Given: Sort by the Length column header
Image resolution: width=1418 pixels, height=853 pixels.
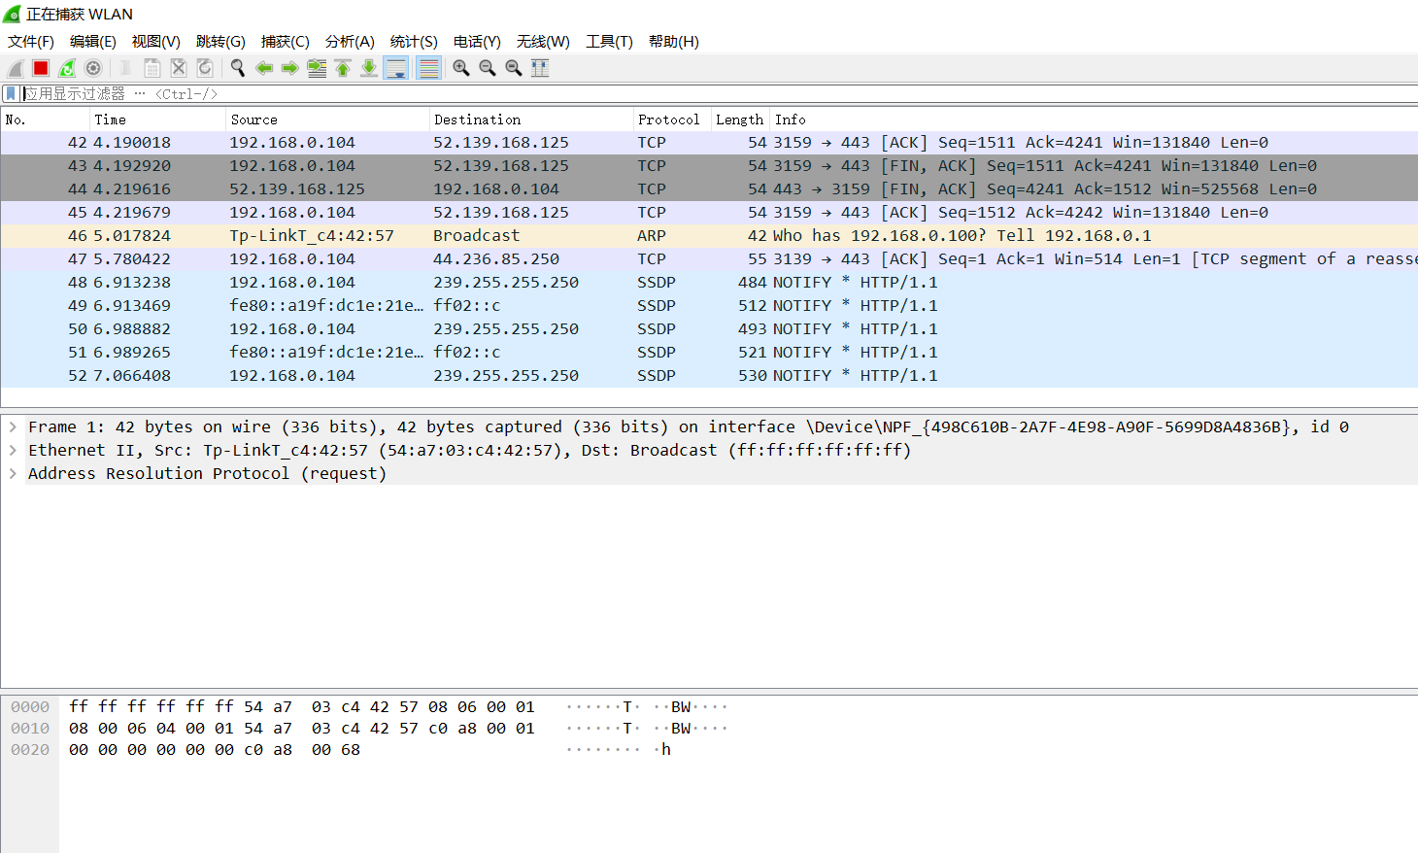Looking at the screenshot, I should coord(741,119).
